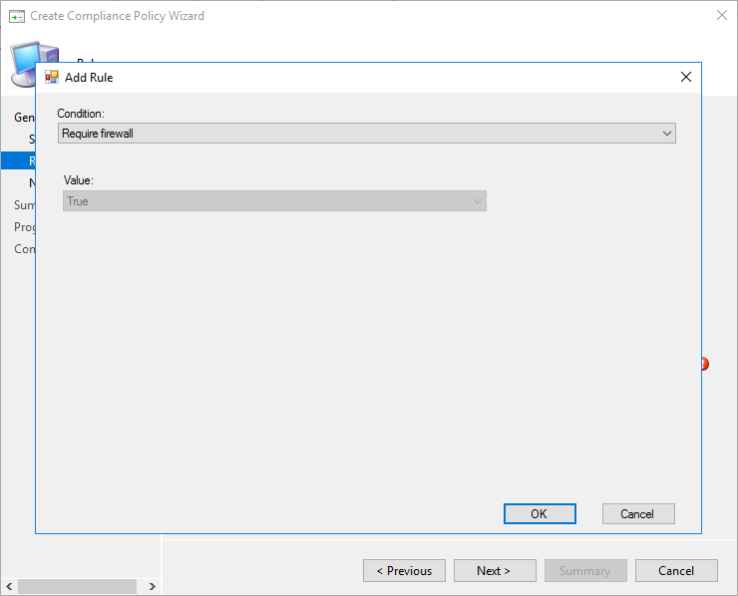Cancel the Create Compliance Policy Wizard

coord(676,571)
